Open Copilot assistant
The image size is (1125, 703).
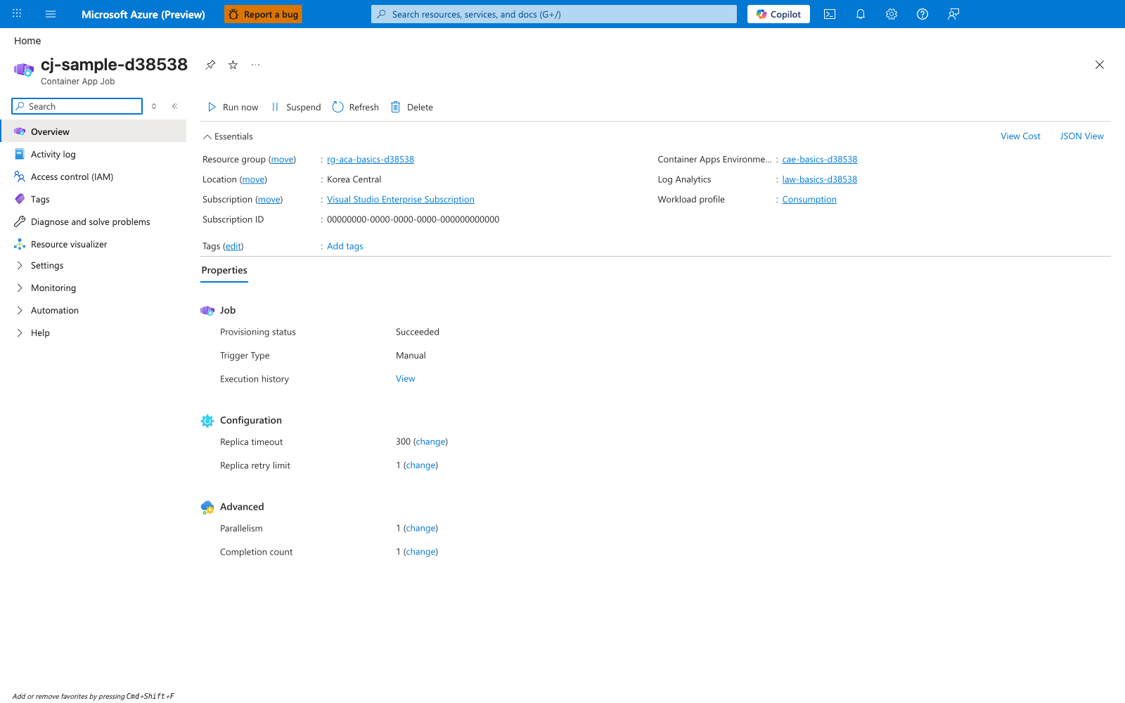(778, 14)
